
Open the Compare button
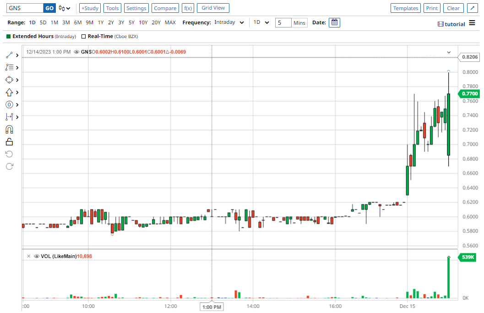click(165, 8)
